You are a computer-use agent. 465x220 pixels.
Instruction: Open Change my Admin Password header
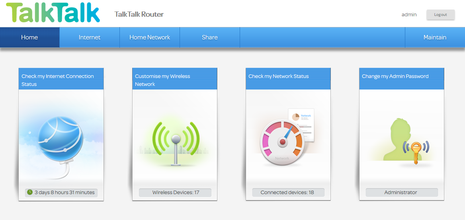pyautogui.click(x=402, y=79)
